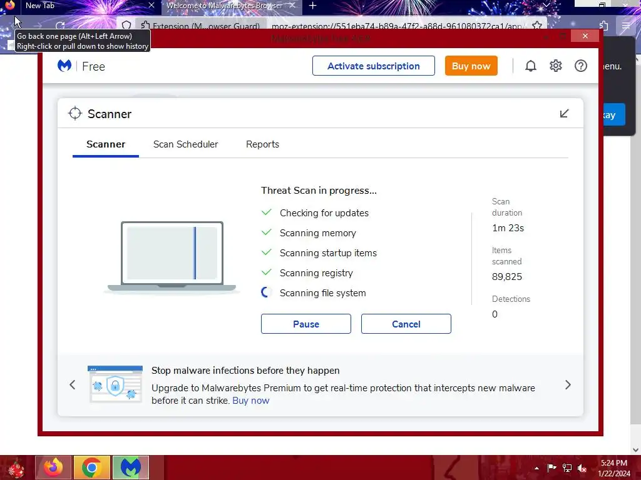Open Firefox from the taskbar
Screen dimensions: 641x480
click(x=53, y=467)
